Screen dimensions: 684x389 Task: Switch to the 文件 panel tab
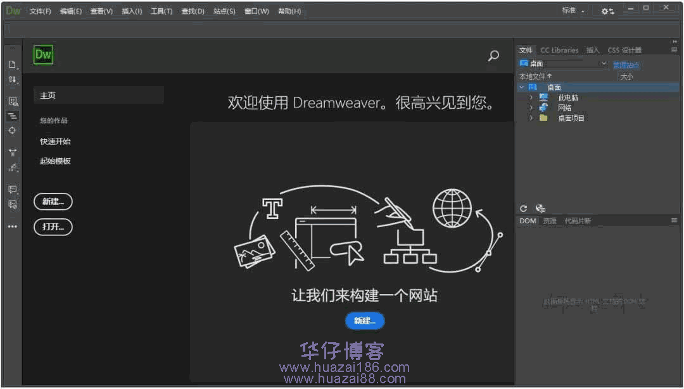[x=526, y=50]
